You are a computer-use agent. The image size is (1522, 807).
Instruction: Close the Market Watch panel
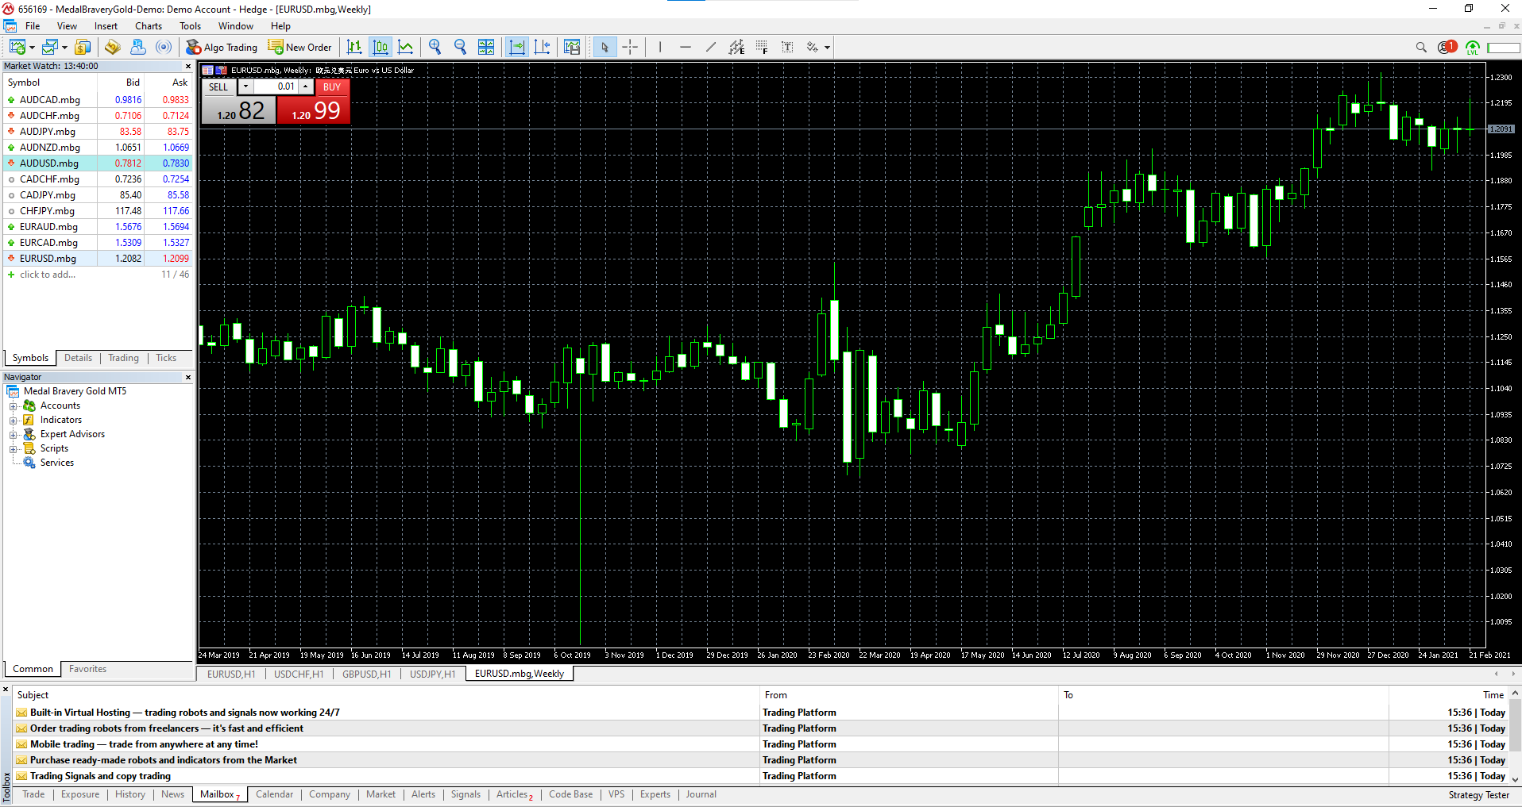click(x=188, y=66)
